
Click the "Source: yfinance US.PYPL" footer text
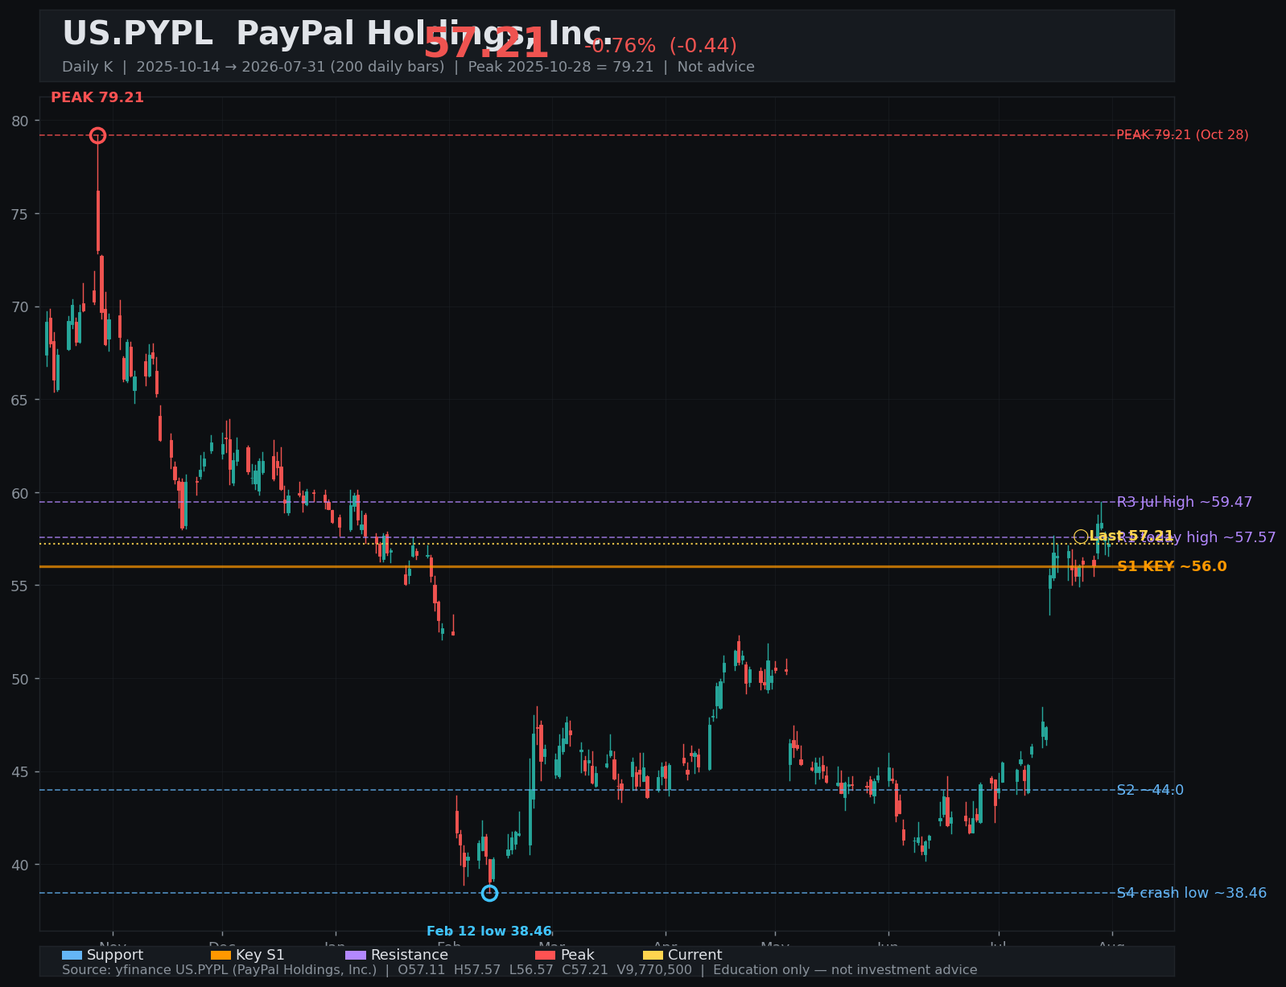(520, 970)
